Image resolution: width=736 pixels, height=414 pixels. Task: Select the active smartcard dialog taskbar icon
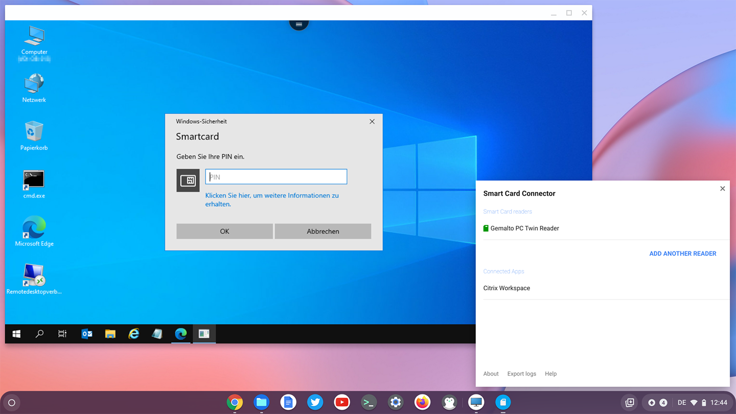pos(204,334)
